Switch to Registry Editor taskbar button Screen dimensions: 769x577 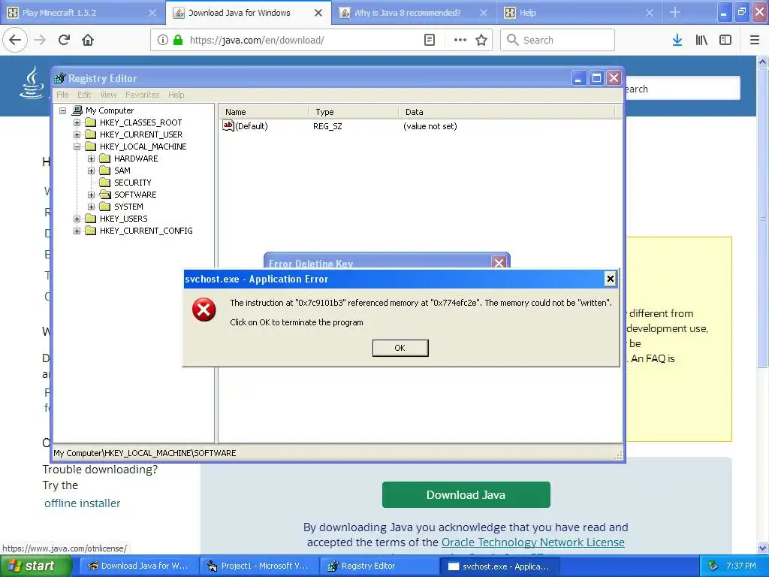379,566
